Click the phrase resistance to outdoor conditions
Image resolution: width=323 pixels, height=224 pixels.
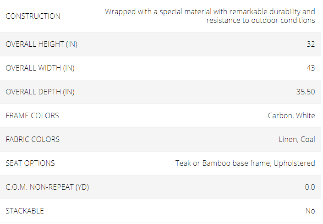pyautogui.click(x=261, y=20)
